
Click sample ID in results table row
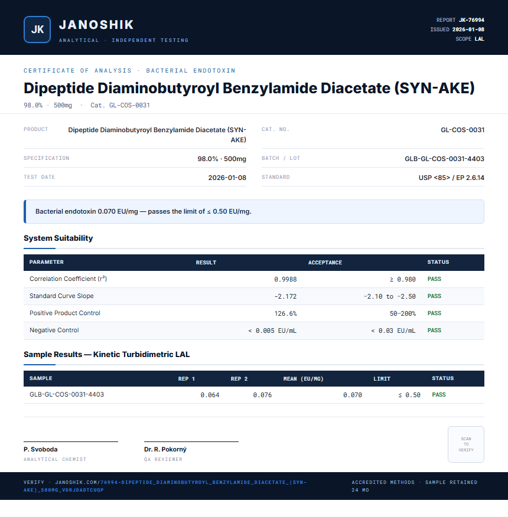67,394
